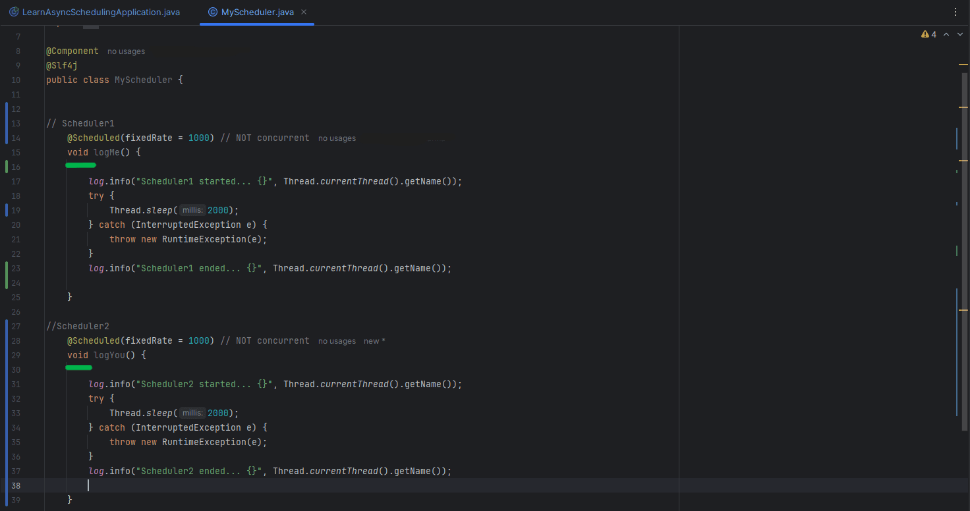Click InterruptedException on line 34
Screen dimensions: 970x511
point(188,427)
